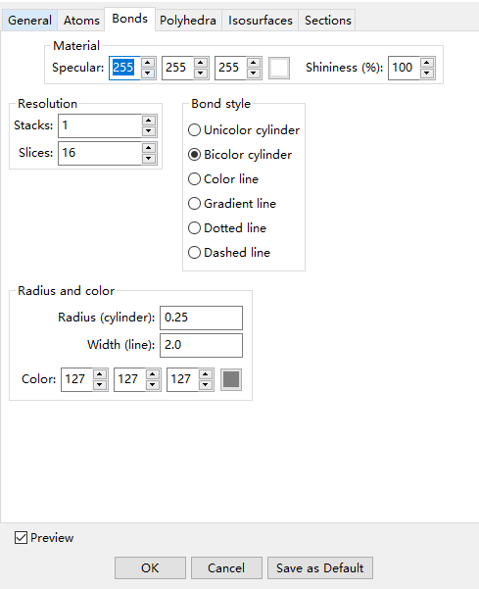
Task: Open the Isosurfaces tab
Action: [x=261, y=21]
